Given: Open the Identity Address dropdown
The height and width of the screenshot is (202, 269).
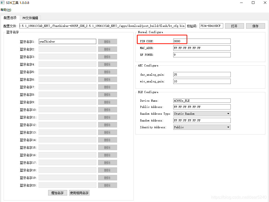Looking at the screenshot, I should (x=202, y=127).
